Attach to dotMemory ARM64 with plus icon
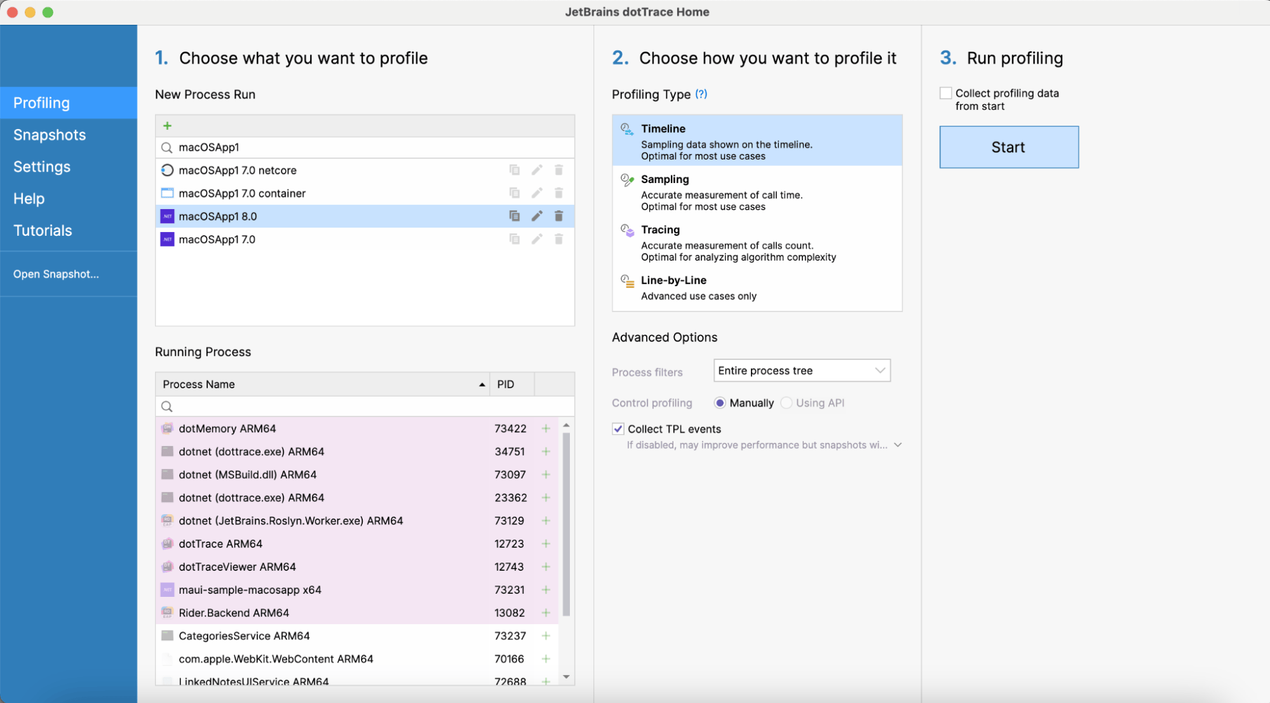 (x=546, y=428)
